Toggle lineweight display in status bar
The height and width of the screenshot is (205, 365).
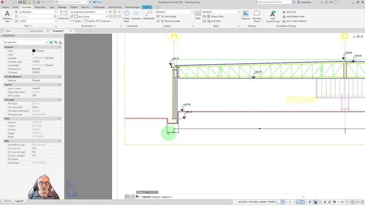pos(310,202)
